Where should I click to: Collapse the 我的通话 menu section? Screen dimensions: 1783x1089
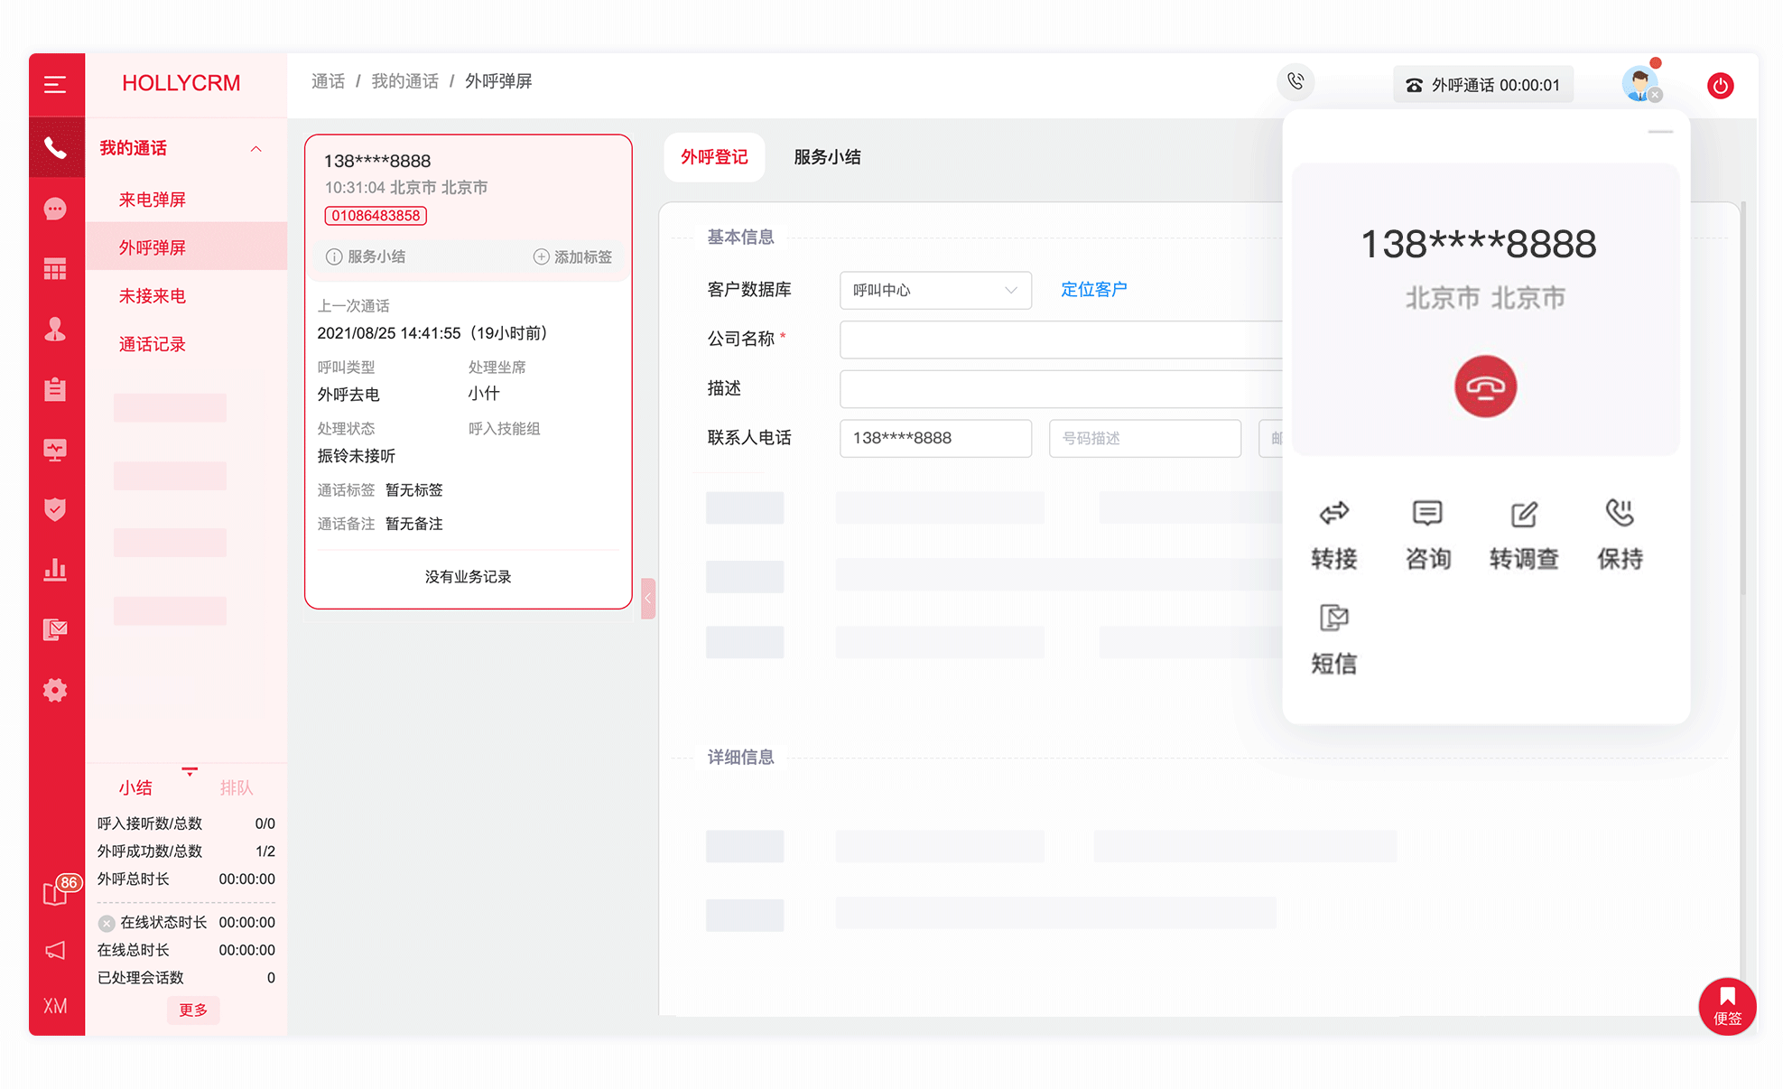(x=255, y=148)
